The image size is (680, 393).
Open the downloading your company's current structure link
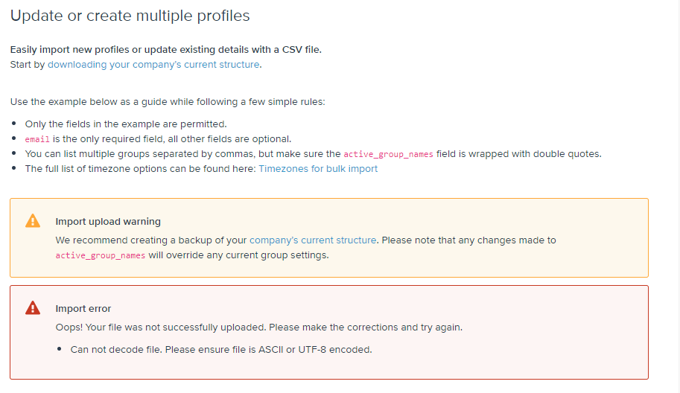(153, 65)
